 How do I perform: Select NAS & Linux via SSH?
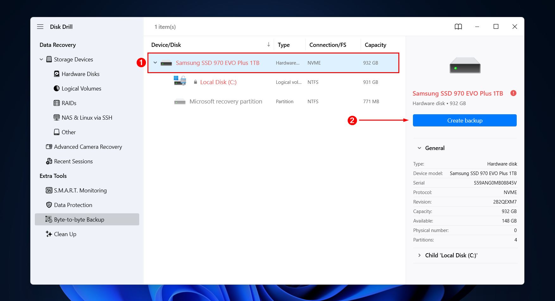(87, 118)
